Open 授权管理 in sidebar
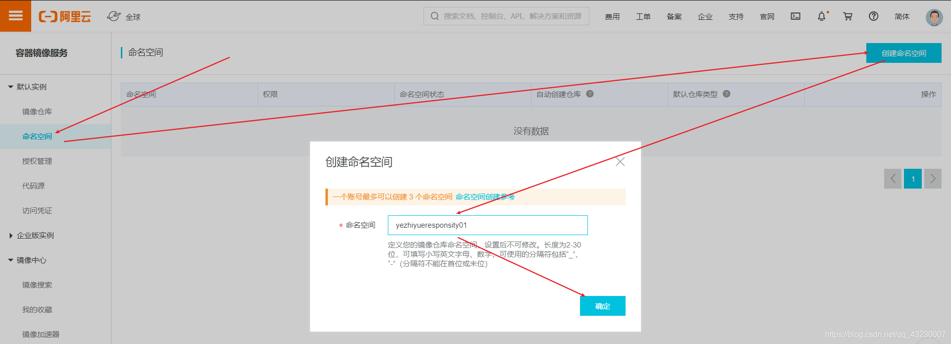This screenshot has height=344, width=951. 37,161
